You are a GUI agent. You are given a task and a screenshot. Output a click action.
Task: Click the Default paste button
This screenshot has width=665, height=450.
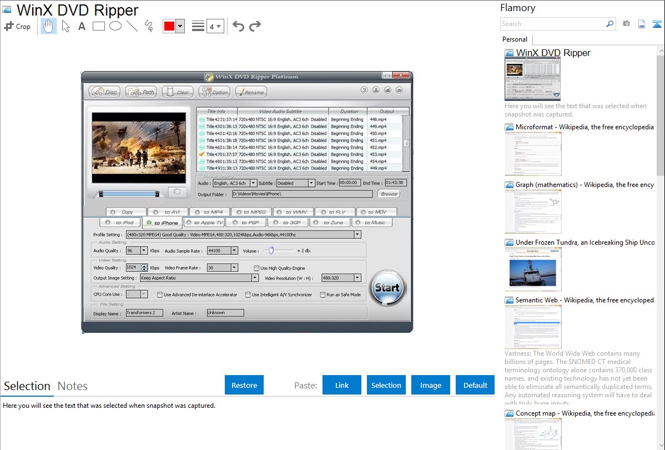point(475,385)
